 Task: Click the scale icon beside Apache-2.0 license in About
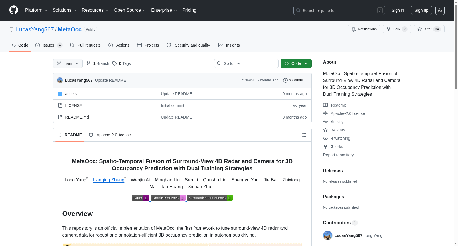325,113
